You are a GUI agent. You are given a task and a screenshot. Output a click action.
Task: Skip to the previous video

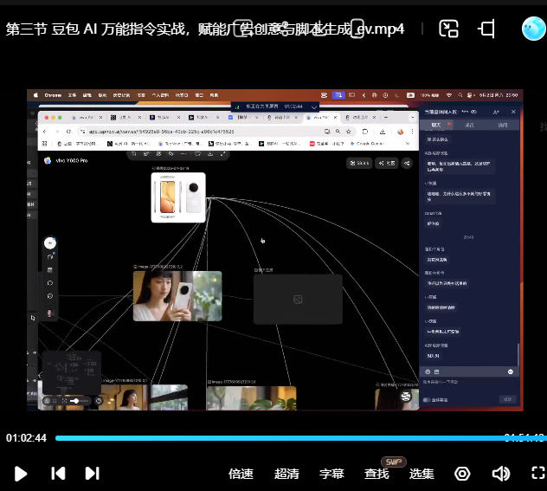click(x=58, y=474)
